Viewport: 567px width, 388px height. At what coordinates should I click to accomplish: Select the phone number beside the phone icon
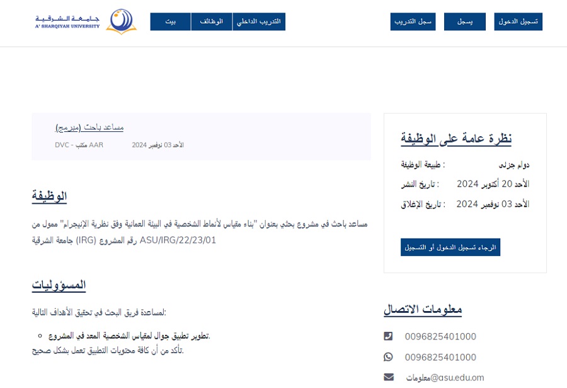440,336
